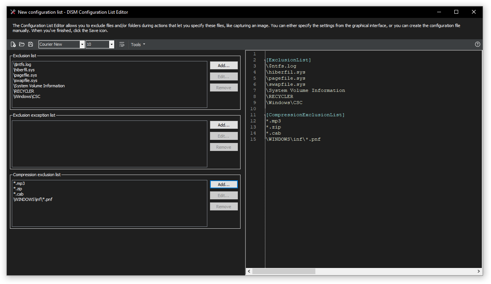Create a new configuration list file

tap(13, 45)
